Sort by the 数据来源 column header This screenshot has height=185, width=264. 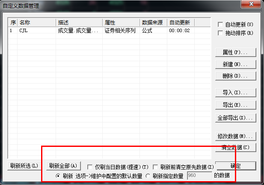pyautogui.click(x=153, y=23)
